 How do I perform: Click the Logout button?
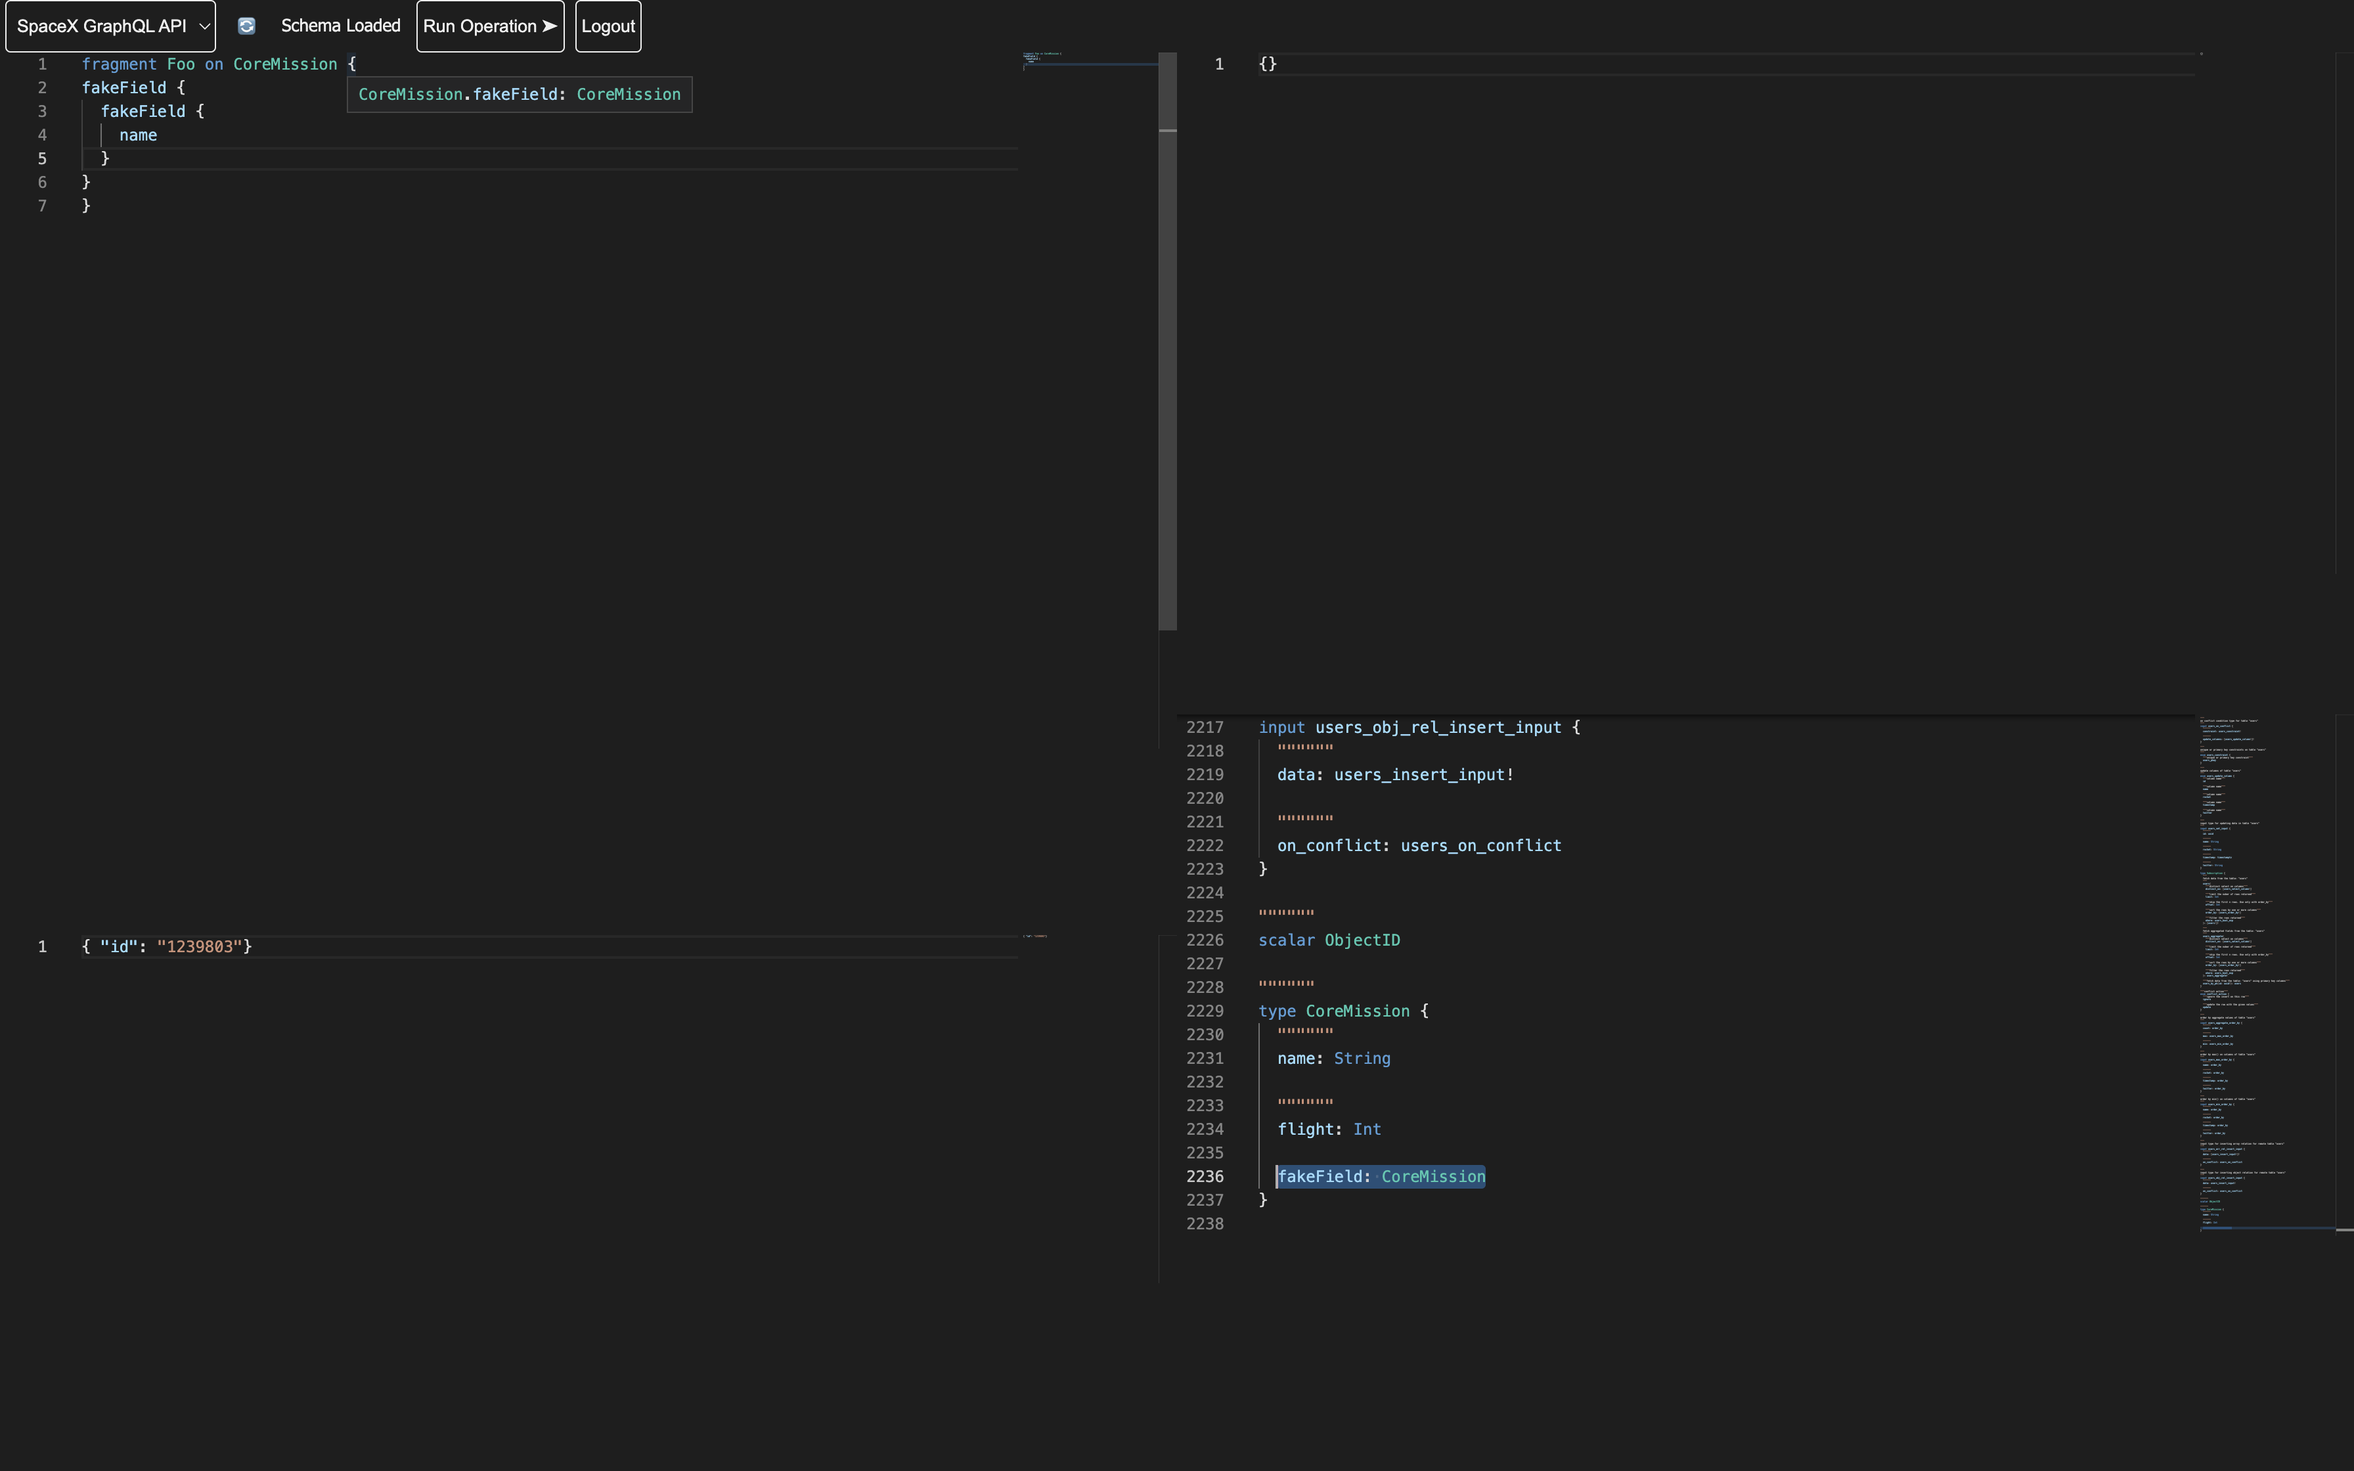[608, 26]
